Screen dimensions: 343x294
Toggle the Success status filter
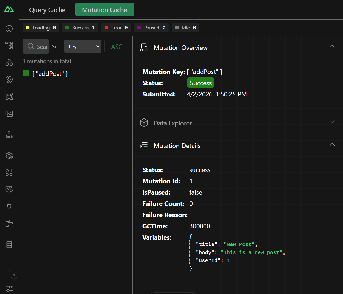pyautogui.click(x=80, y=28)
